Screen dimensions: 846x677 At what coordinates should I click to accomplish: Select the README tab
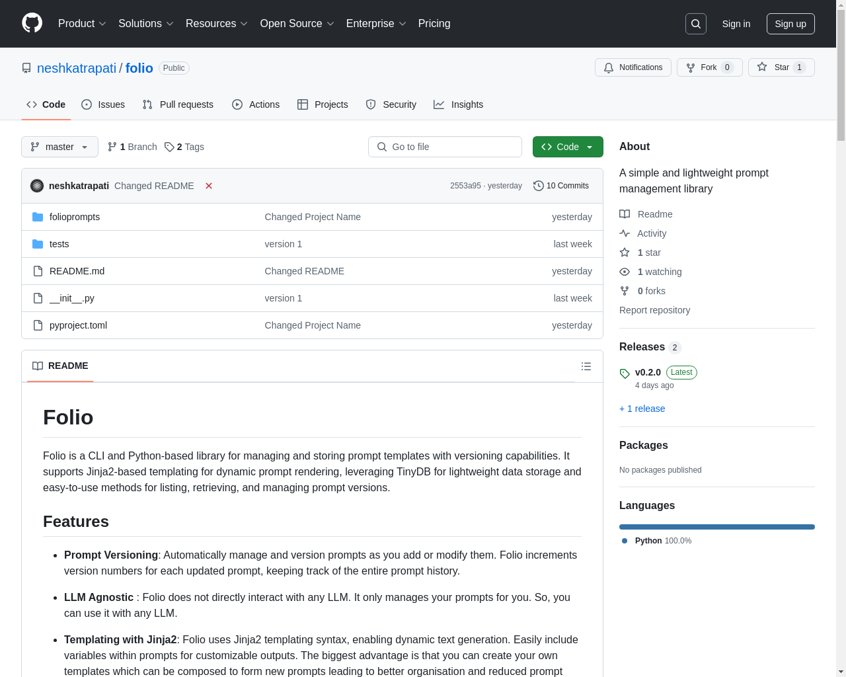[x=60, y=366]
